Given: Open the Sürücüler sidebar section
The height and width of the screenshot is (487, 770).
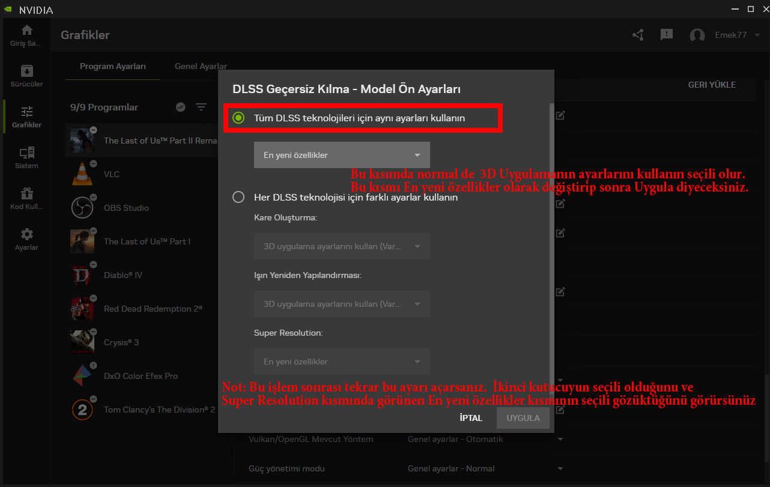Looking at the screenshot, I should [x=26, y=76].
